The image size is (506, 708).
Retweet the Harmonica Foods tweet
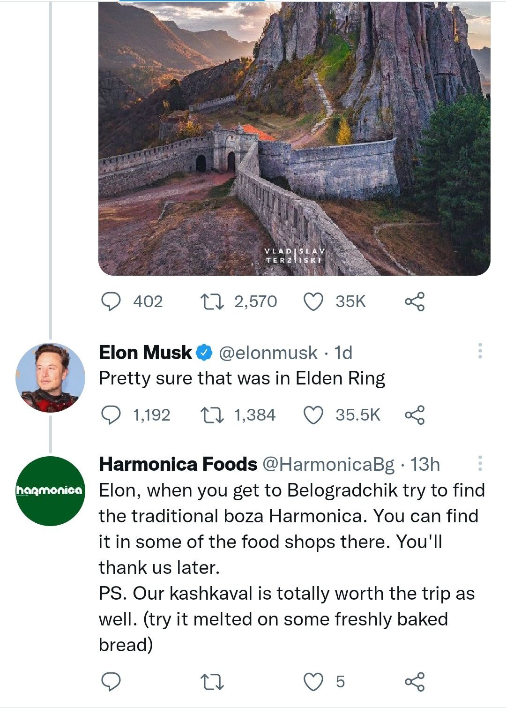[212, 682]
